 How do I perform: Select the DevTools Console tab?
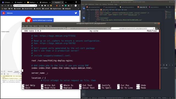(16, 71)
